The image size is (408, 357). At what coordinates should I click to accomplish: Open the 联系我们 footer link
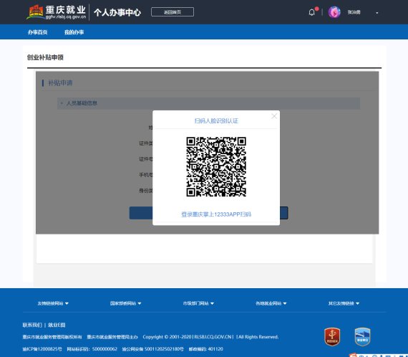32,325
